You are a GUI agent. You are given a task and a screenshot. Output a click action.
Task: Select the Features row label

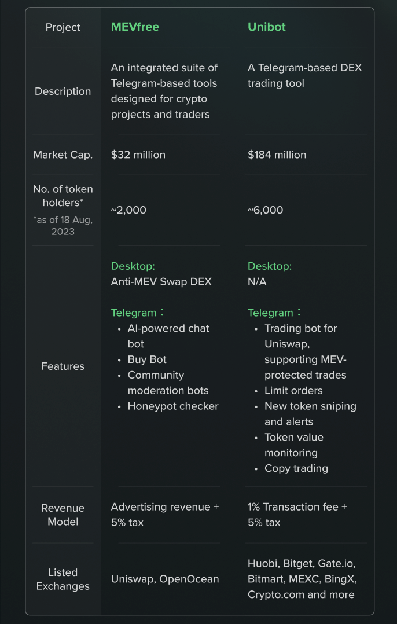point(63,366)
